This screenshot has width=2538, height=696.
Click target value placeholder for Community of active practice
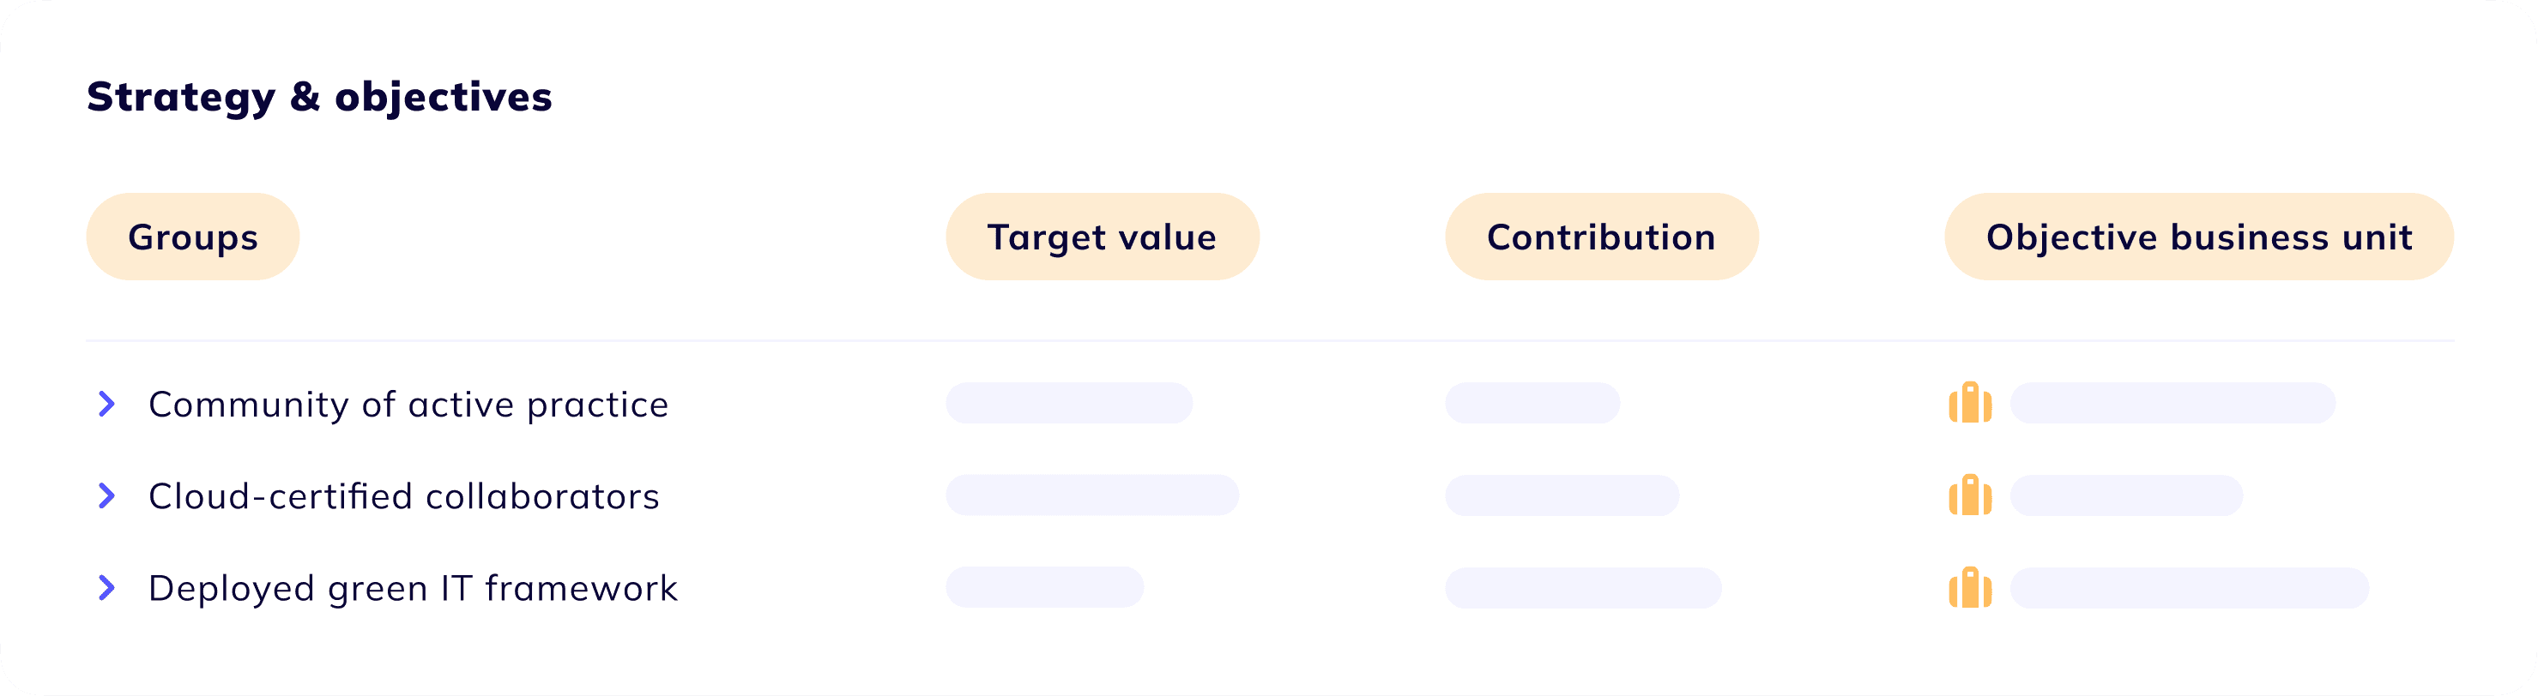click(x=1069, y=403)
